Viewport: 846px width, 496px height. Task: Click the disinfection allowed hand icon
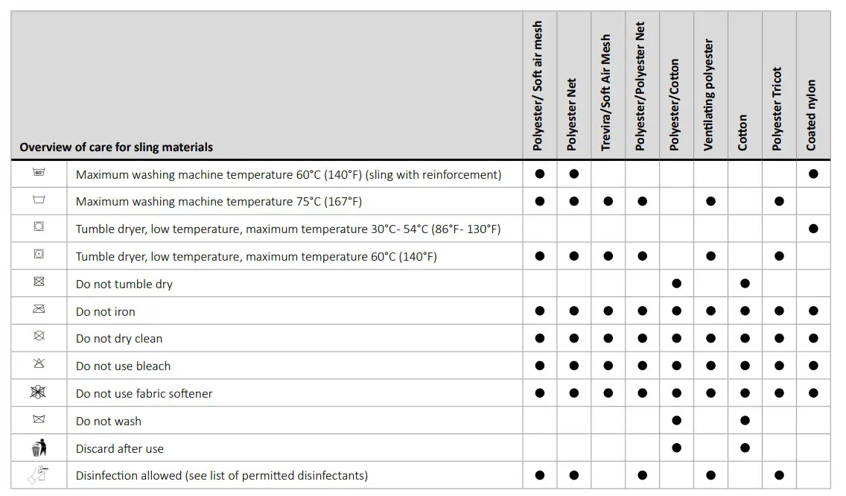pos(39,475)
